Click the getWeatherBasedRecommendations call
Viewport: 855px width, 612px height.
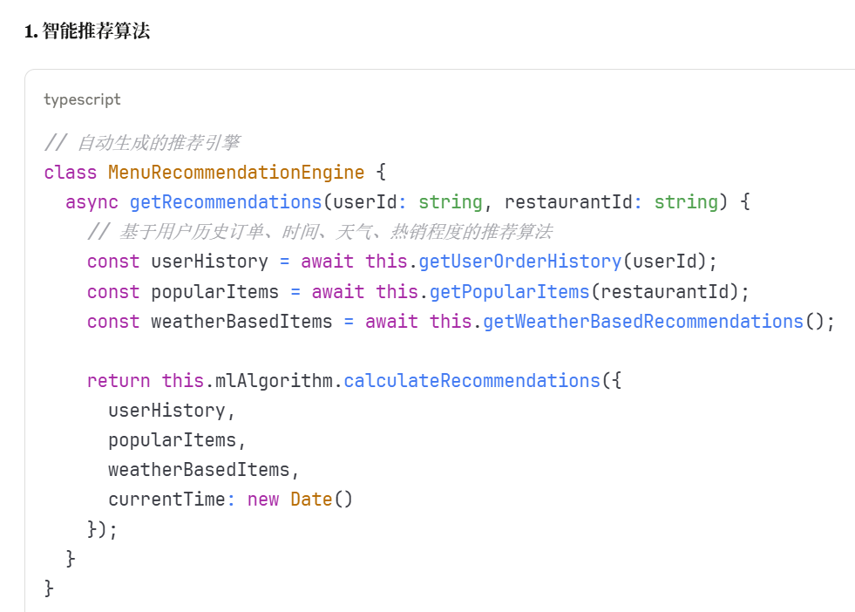(x=643, y=322)
